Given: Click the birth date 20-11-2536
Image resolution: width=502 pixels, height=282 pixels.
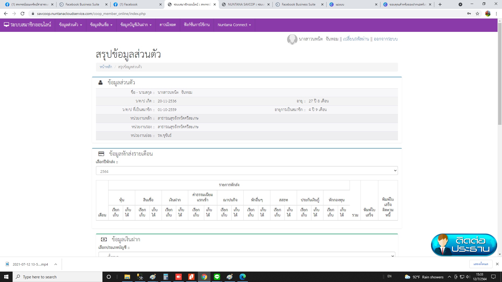Looking at the screenshot, I should coord(167,101).
